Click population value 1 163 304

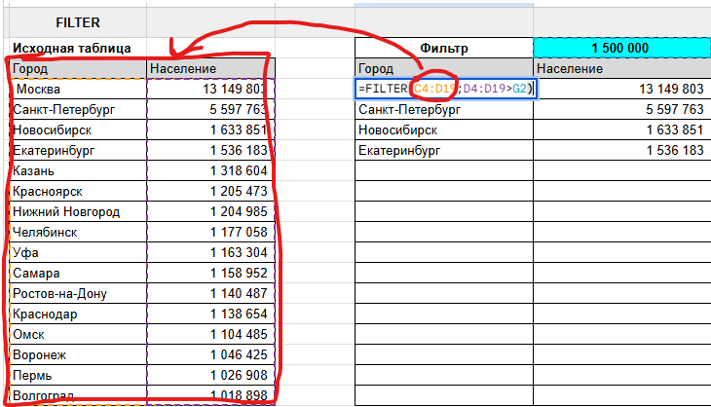(210, 252)
